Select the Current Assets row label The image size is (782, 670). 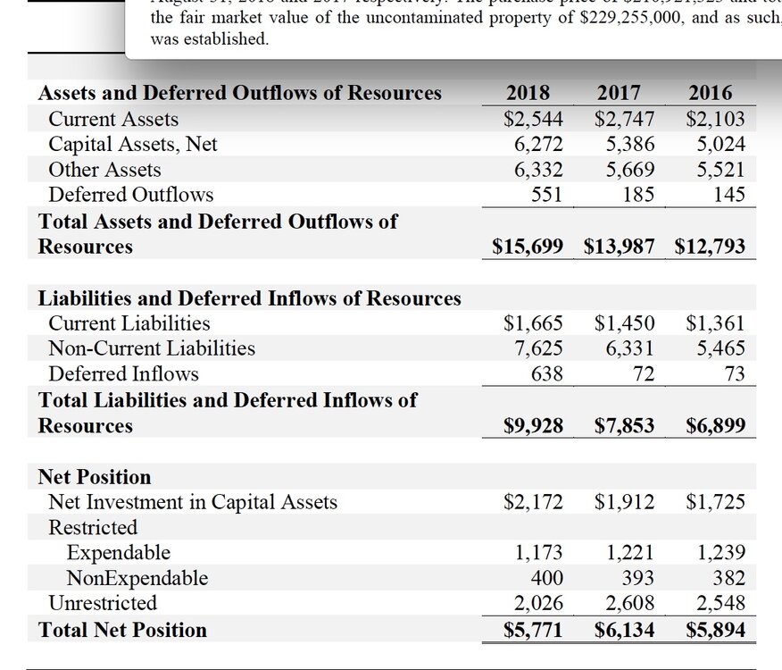(x=113, y=119)
